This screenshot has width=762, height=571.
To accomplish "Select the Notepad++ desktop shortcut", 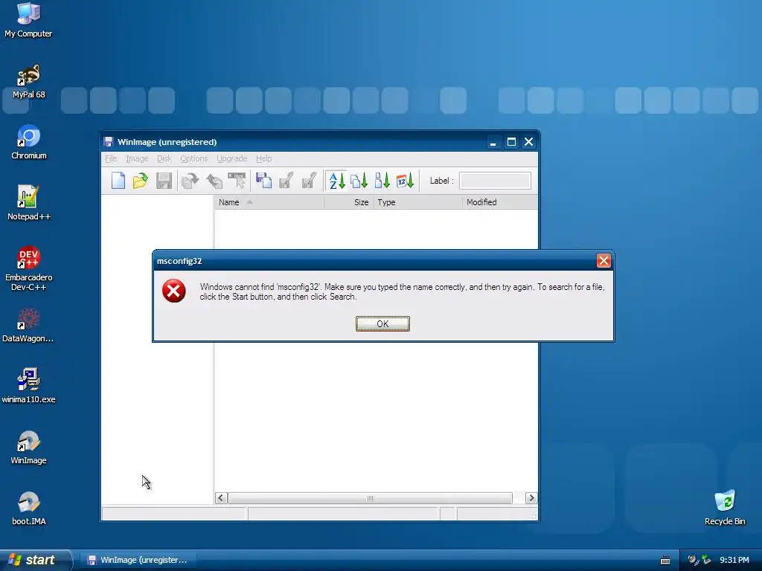I will coord(29,203).
